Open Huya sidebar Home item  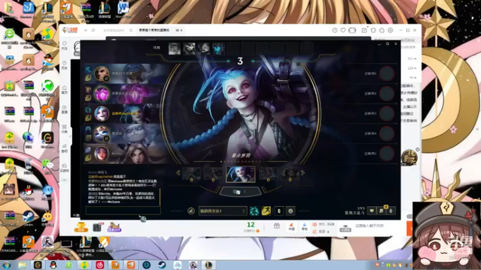point(64,89)
